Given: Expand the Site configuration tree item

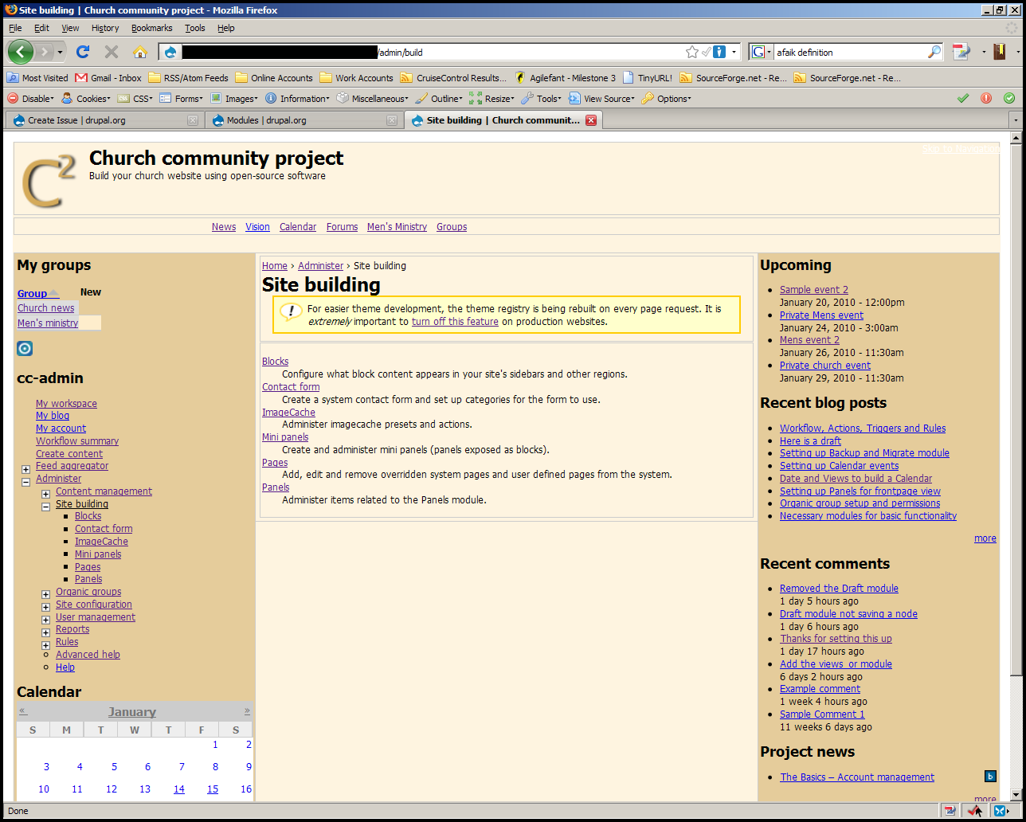Looking at the screenshot, I should click(x=45, y=607).
